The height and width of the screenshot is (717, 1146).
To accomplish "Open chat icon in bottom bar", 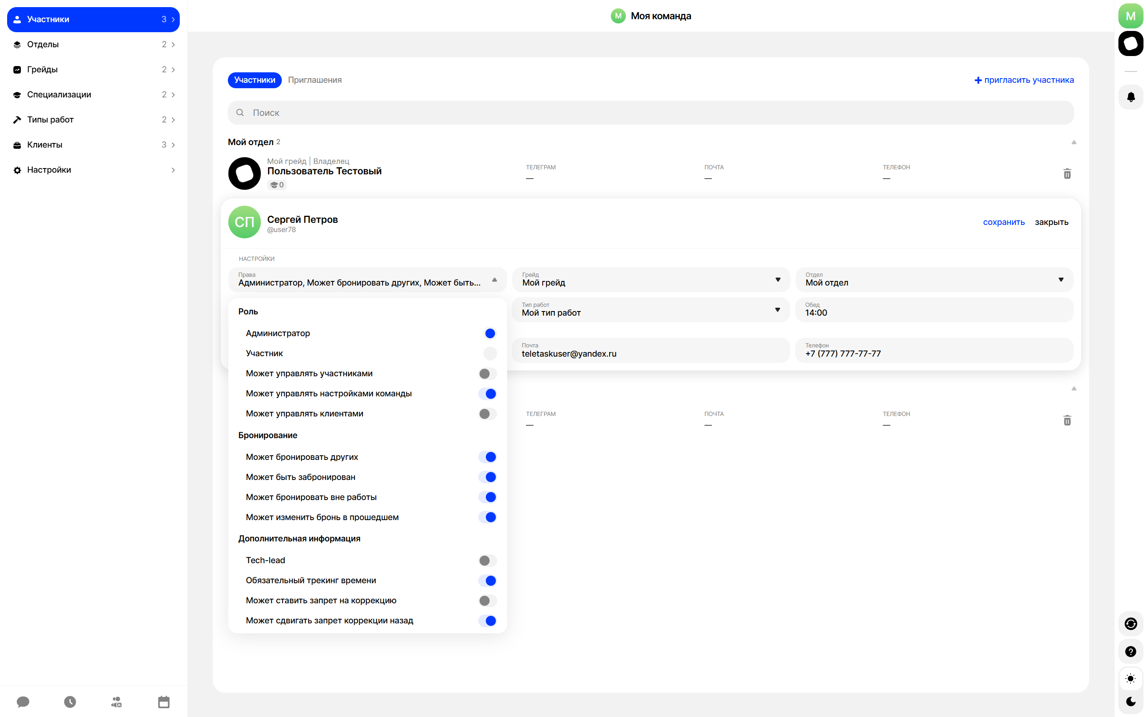I will point(23,702).
